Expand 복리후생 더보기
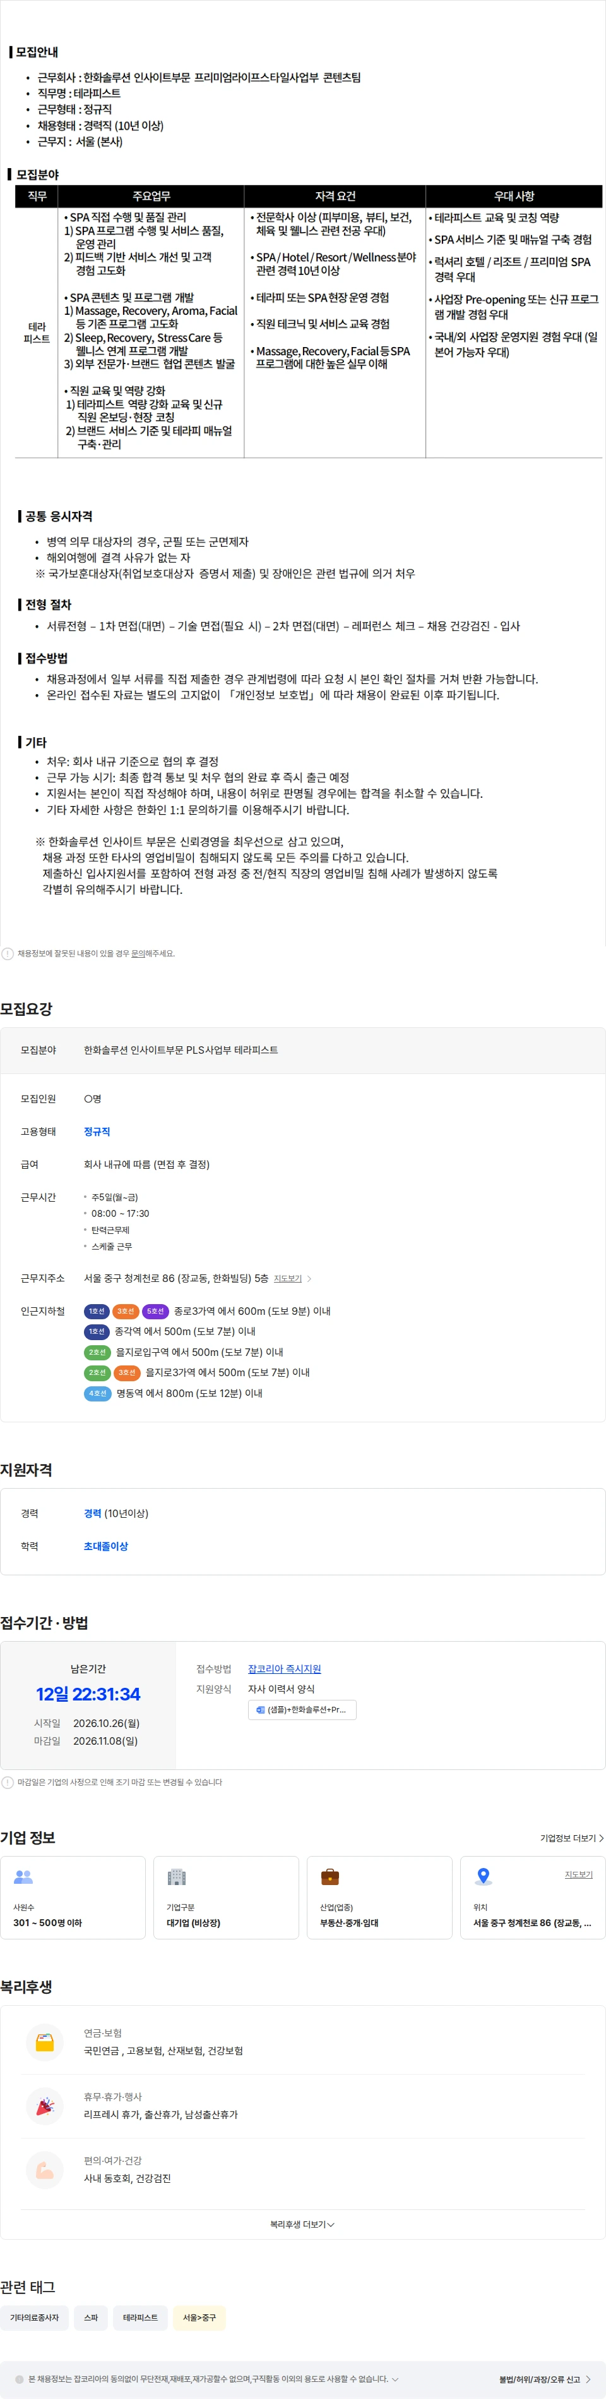This screenshot has height=2399, width=606. (x=302, y=2224)
